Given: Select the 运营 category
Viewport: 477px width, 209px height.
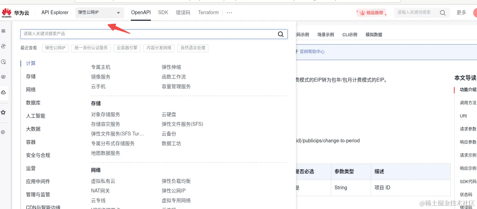Looking at the screenshot, I should pyautogui.click(x=31, y=168).
